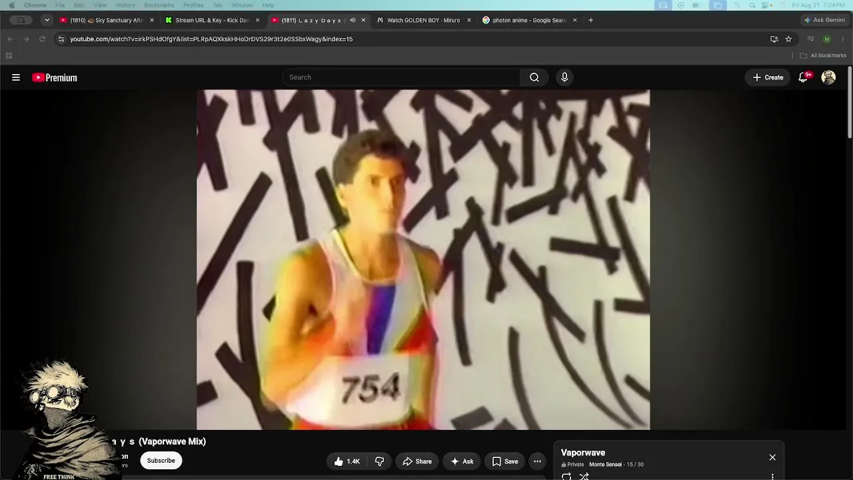Open the Apple menu
Image resolution: width=853 pixels, height=480 pixels.
click(x=11, y=5)
